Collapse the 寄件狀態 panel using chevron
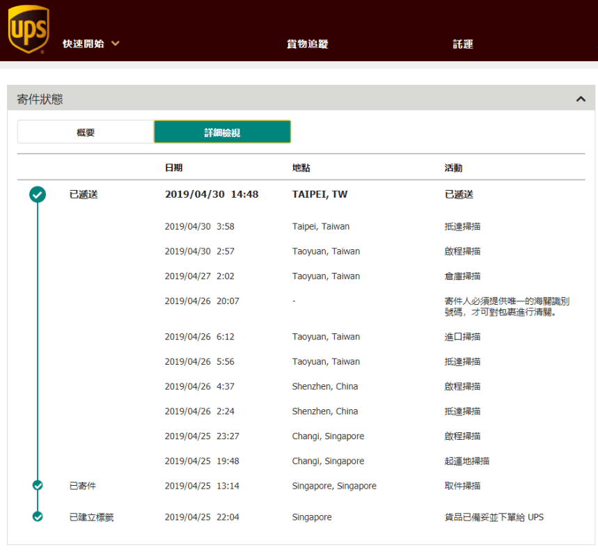The image size is (598, 554). click(581, 100)
